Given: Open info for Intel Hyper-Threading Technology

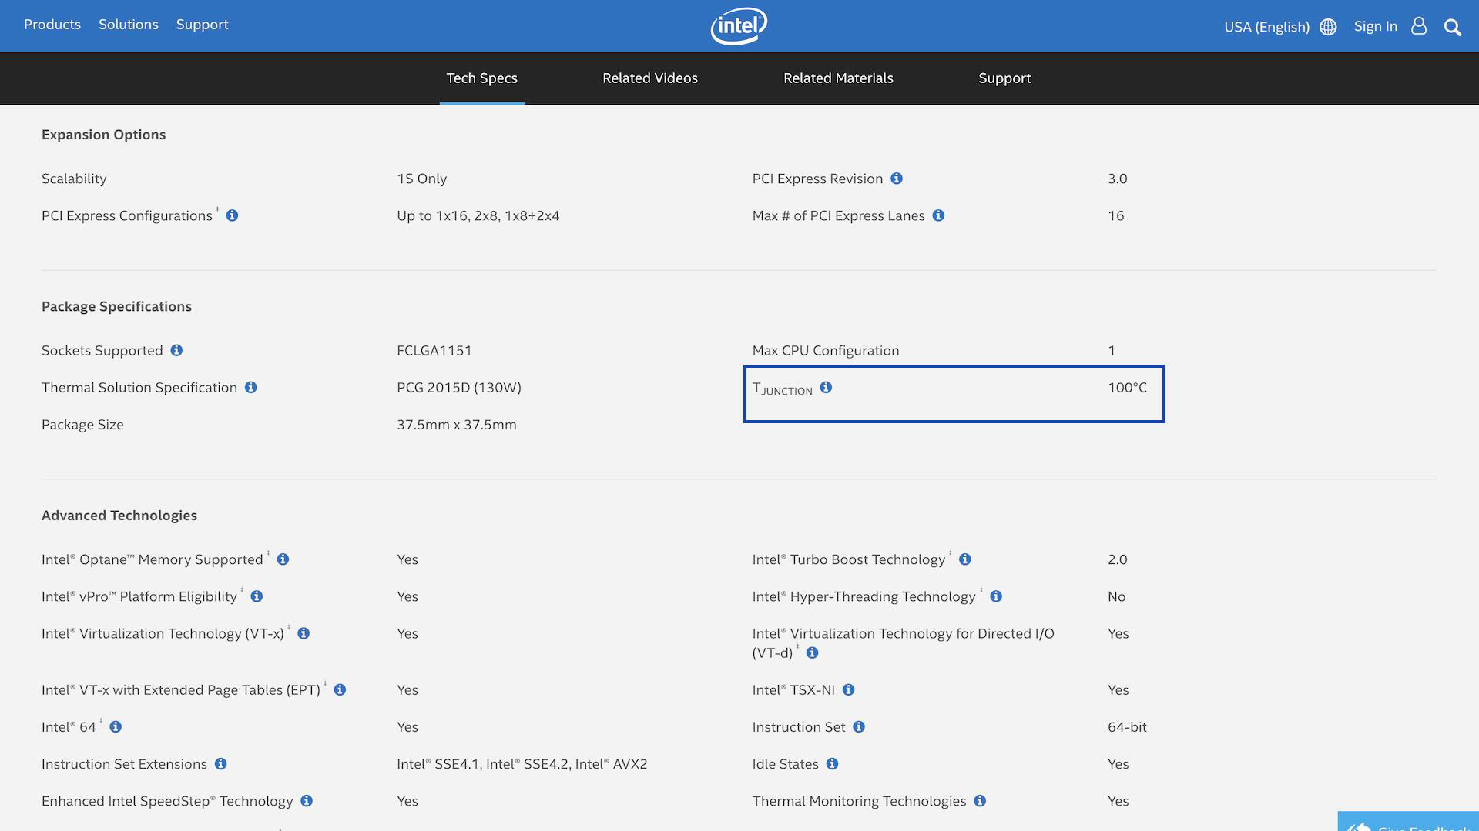Looking at the screenshot, I should tap(996, 596).
